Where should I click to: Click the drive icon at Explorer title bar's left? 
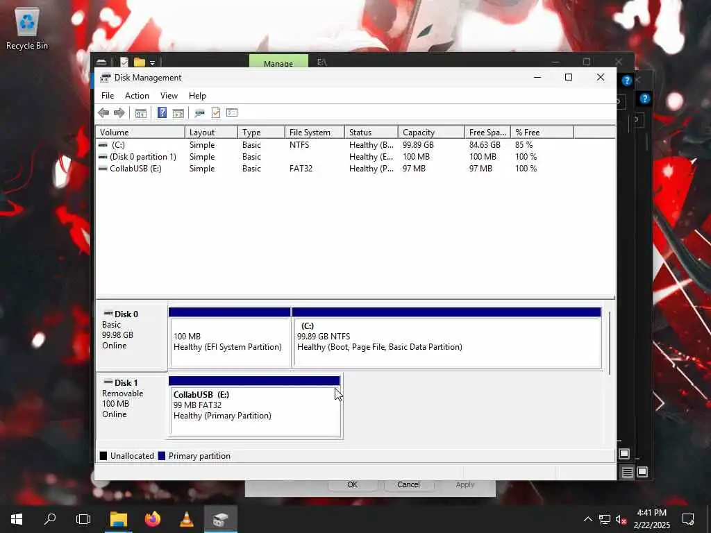coord(101,62)
